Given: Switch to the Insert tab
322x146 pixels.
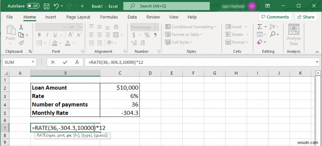Looking at the screenshot, I should pyautogui.click(x=51, y=17).
